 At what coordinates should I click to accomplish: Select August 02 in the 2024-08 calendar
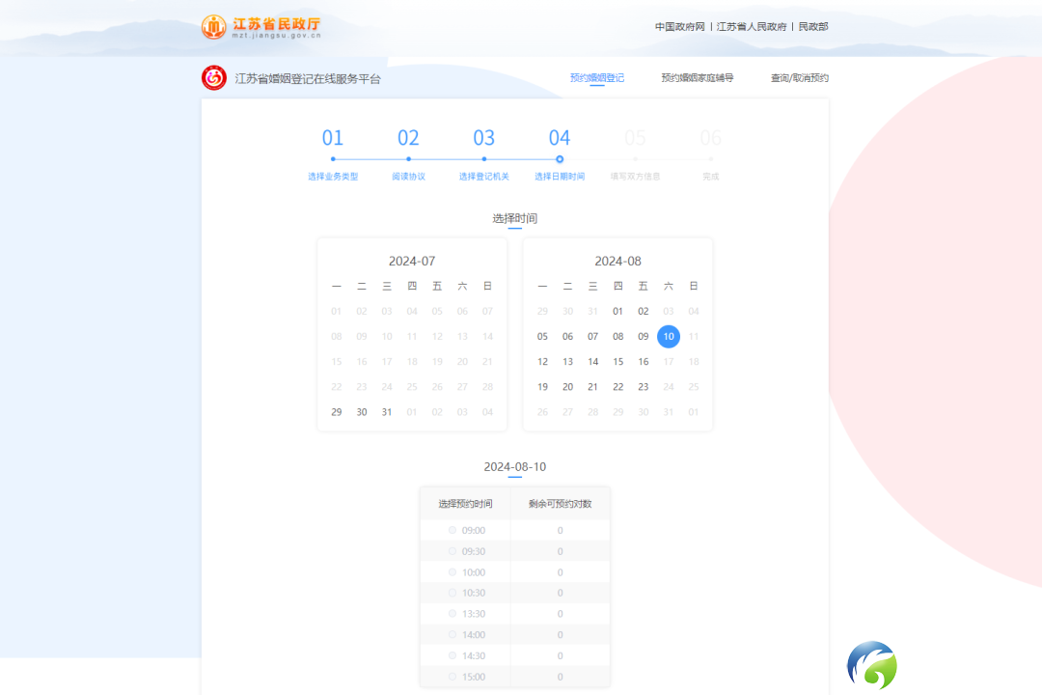(644, 311)
